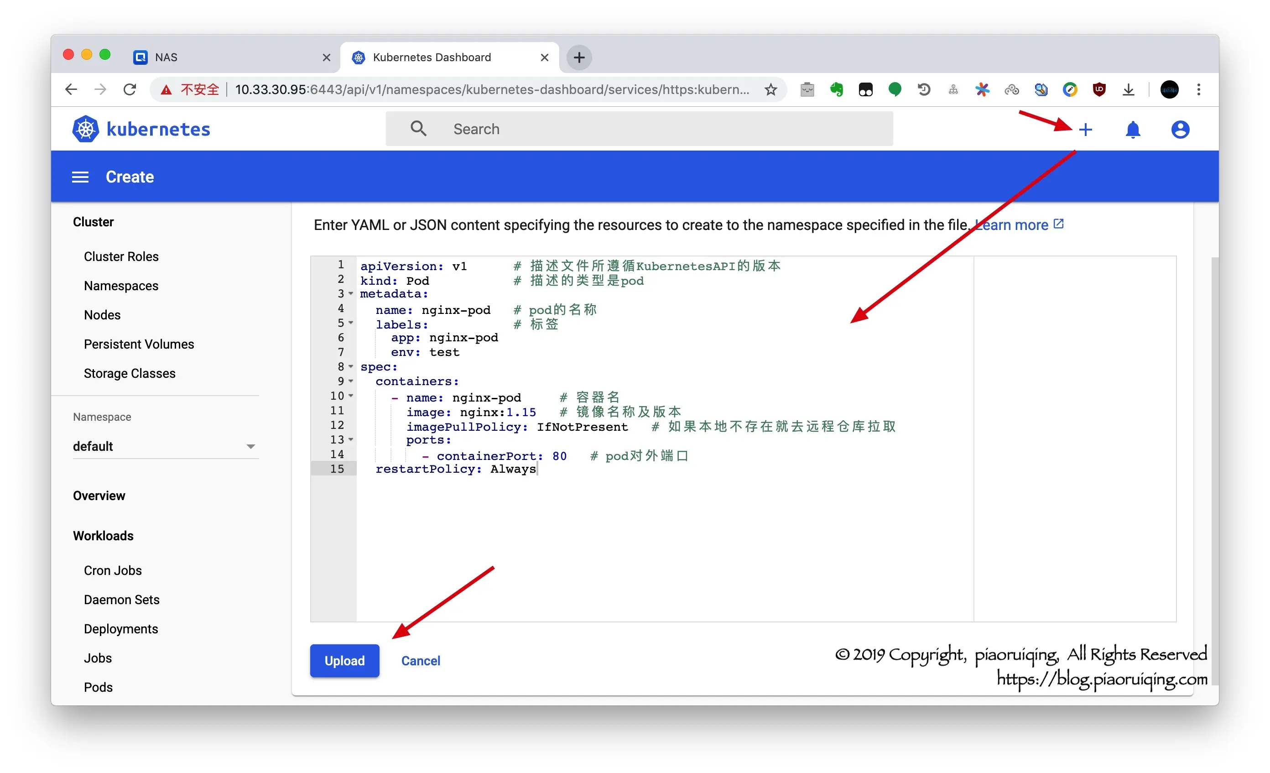Bookmark page with star icon
The height and width of the screenshot is (773, 1270).
(770, 90)
